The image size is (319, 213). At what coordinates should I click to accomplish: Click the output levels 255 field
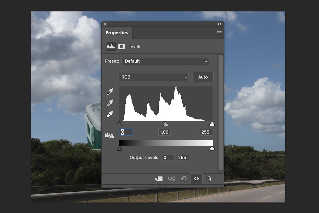point(183,157)
